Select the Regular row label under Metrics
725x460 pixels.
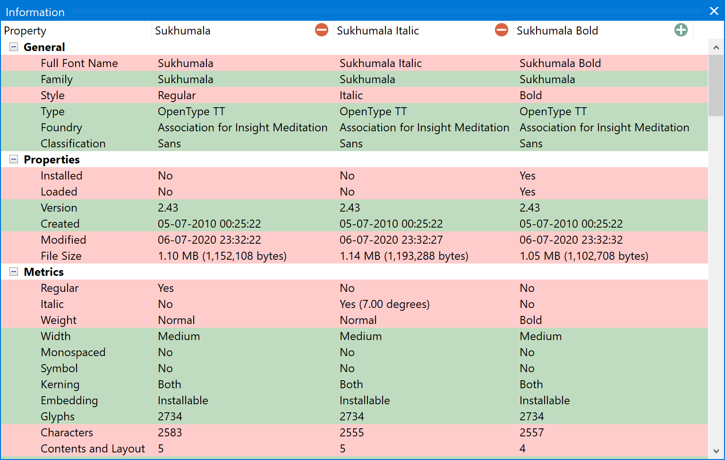tap(60, 288)
